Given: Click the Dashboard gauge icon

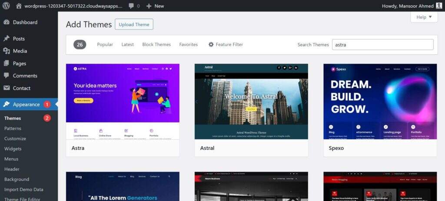Looking at the screenshot, I should [7, 22].
